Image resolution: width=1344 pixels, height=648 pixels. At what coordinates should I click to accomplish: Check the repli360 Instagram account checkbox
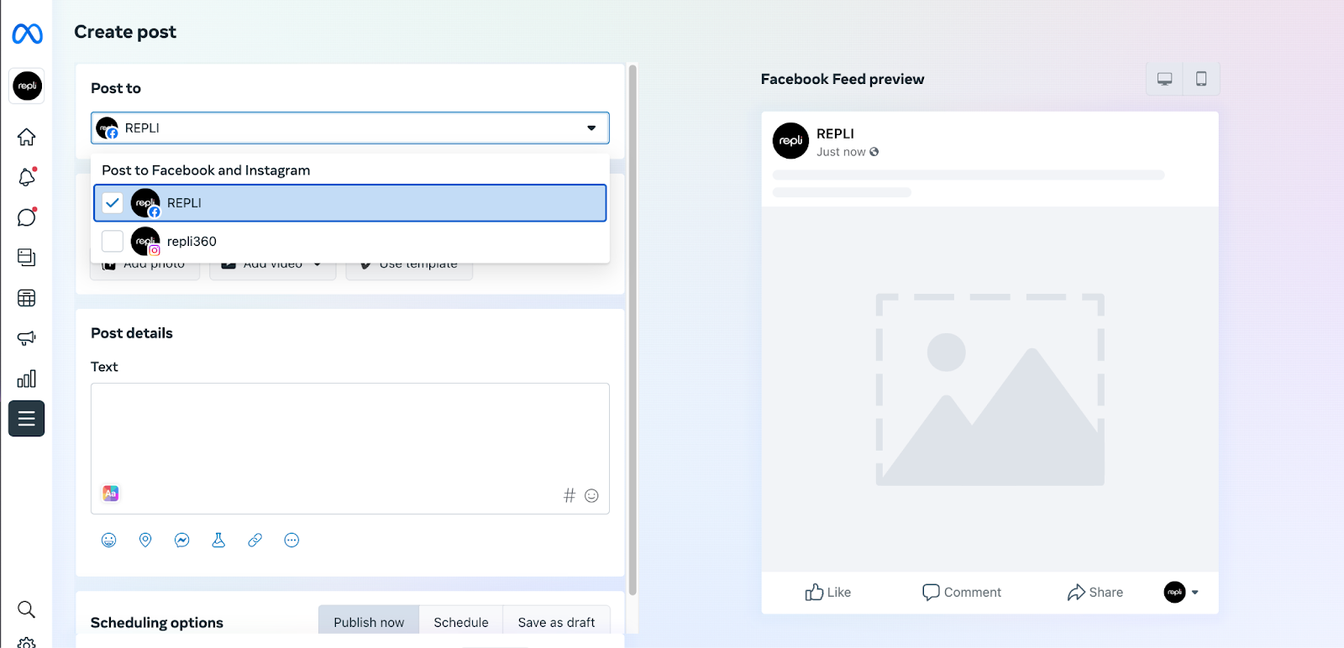tap(113, 241)
